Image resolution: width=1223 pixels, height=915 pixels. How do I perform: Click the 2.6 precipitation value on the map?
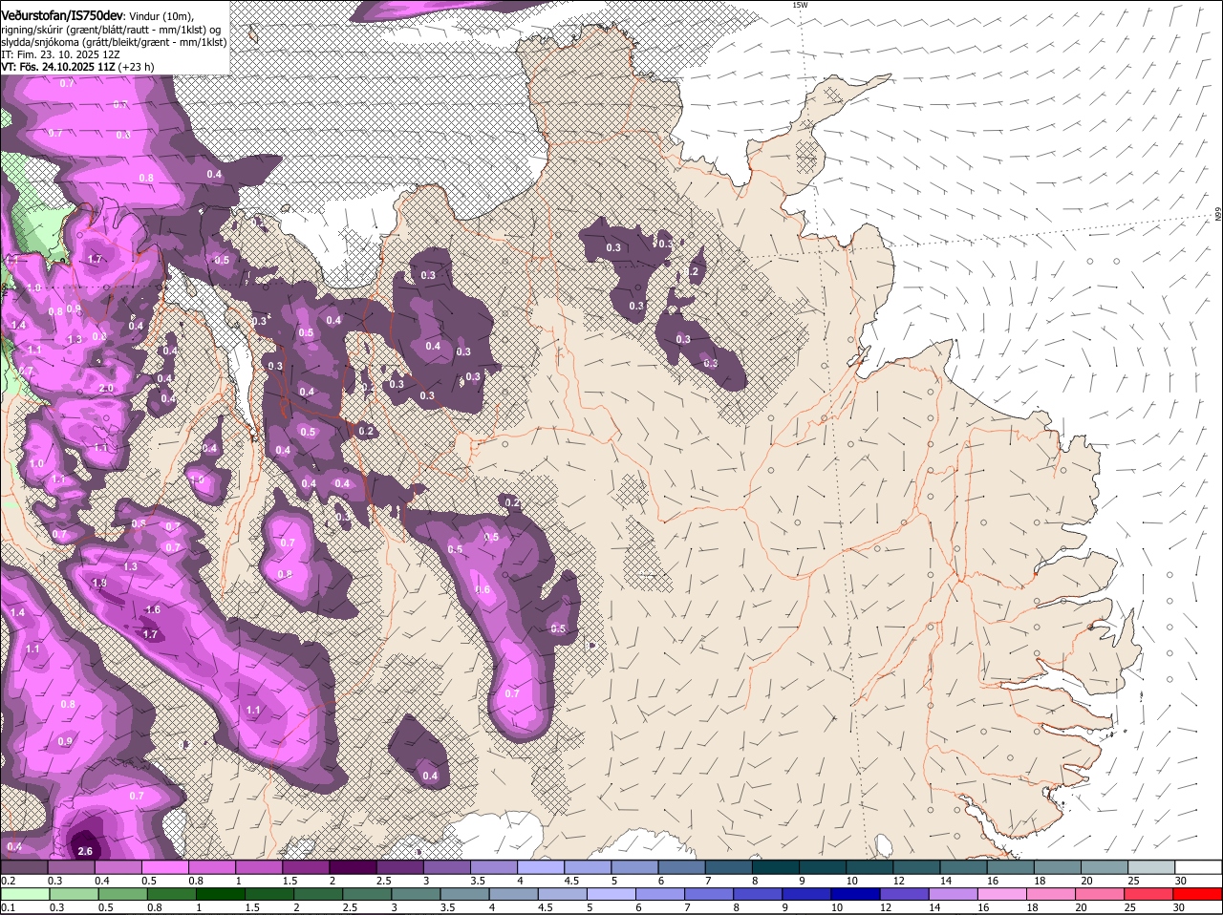point(84,851)
